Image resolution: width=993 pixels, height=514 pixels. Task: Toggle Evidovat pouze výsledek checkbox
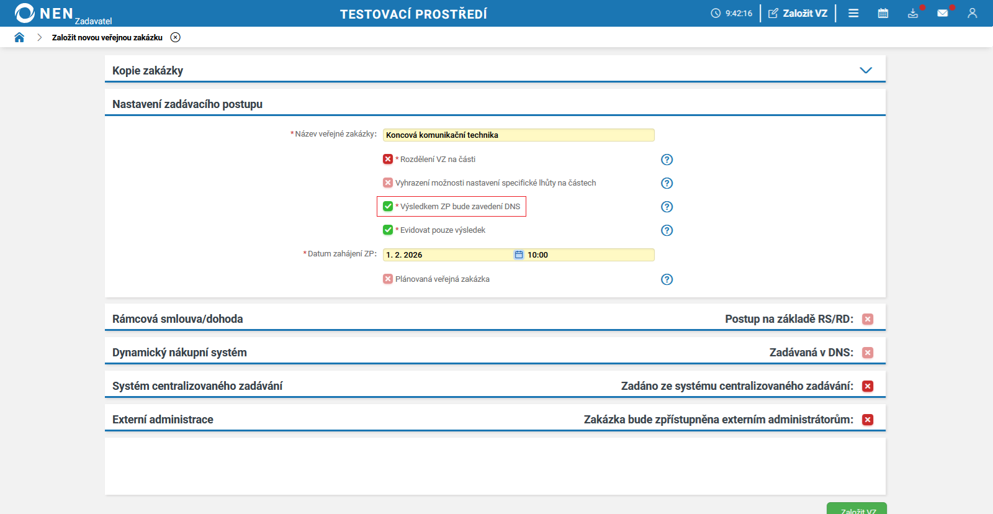pos(388,230)
